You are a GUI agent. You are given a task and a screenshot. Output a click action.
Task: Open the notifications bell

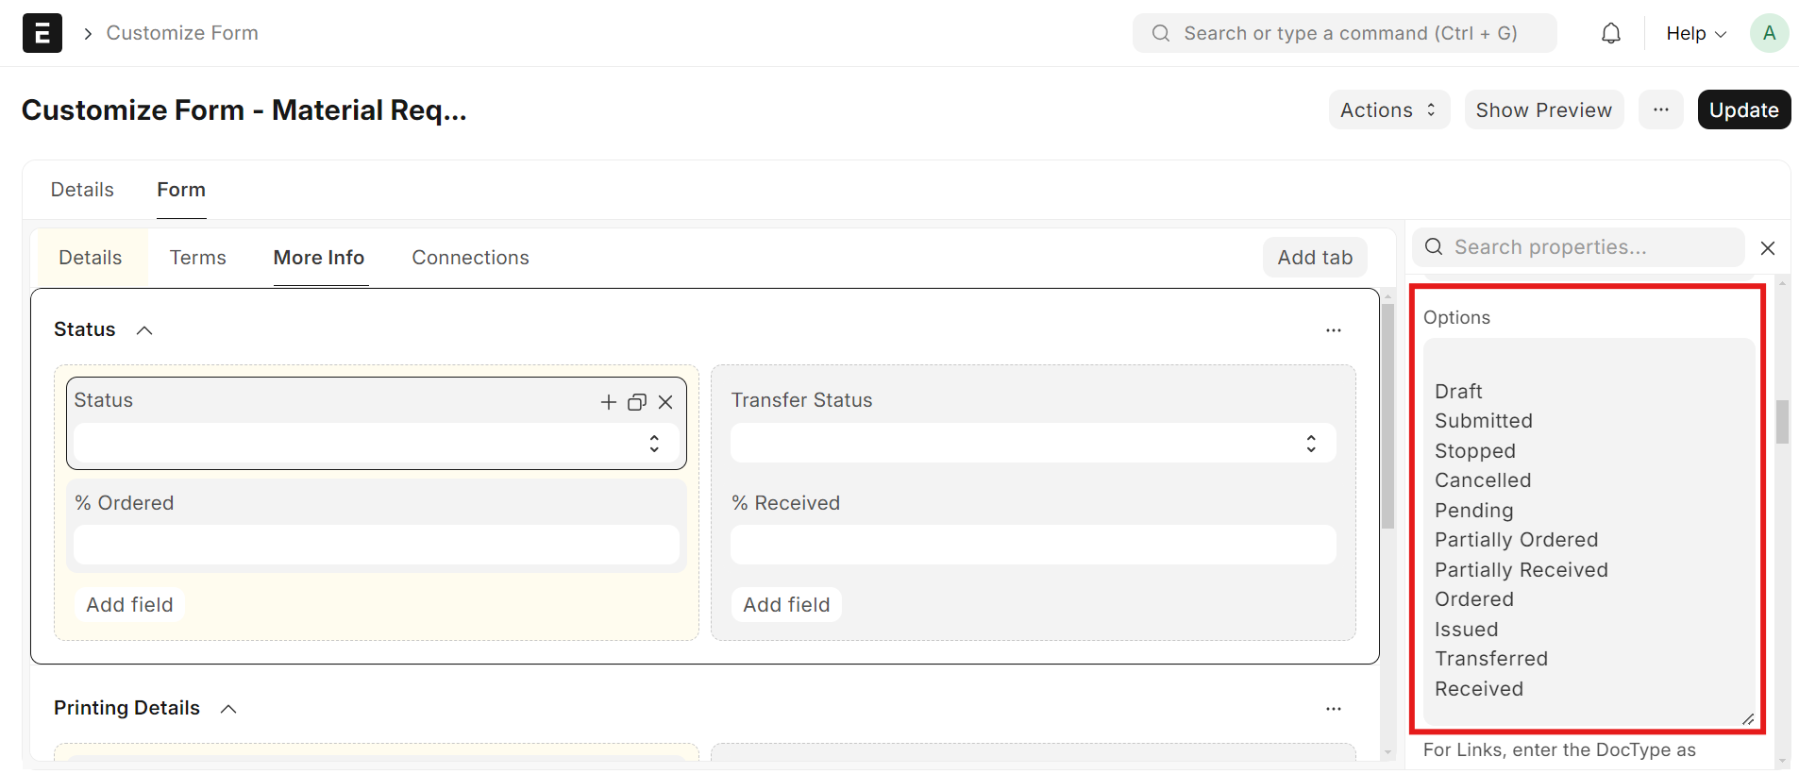coord(1611,32)
